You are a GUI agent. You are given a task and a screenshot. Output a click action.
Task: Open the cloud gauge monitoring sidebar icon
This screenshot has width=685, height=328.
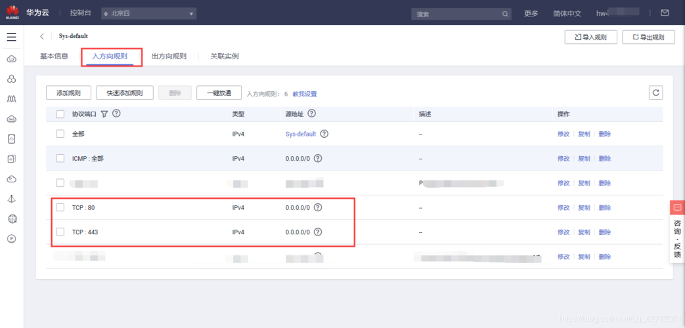(12, 179)
